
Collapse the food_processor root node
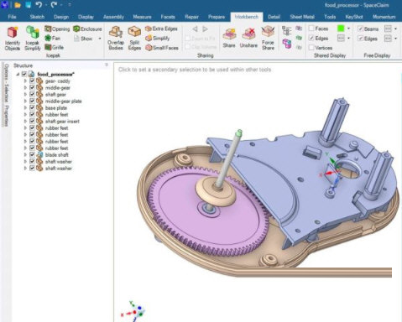[x=18, y=75]
